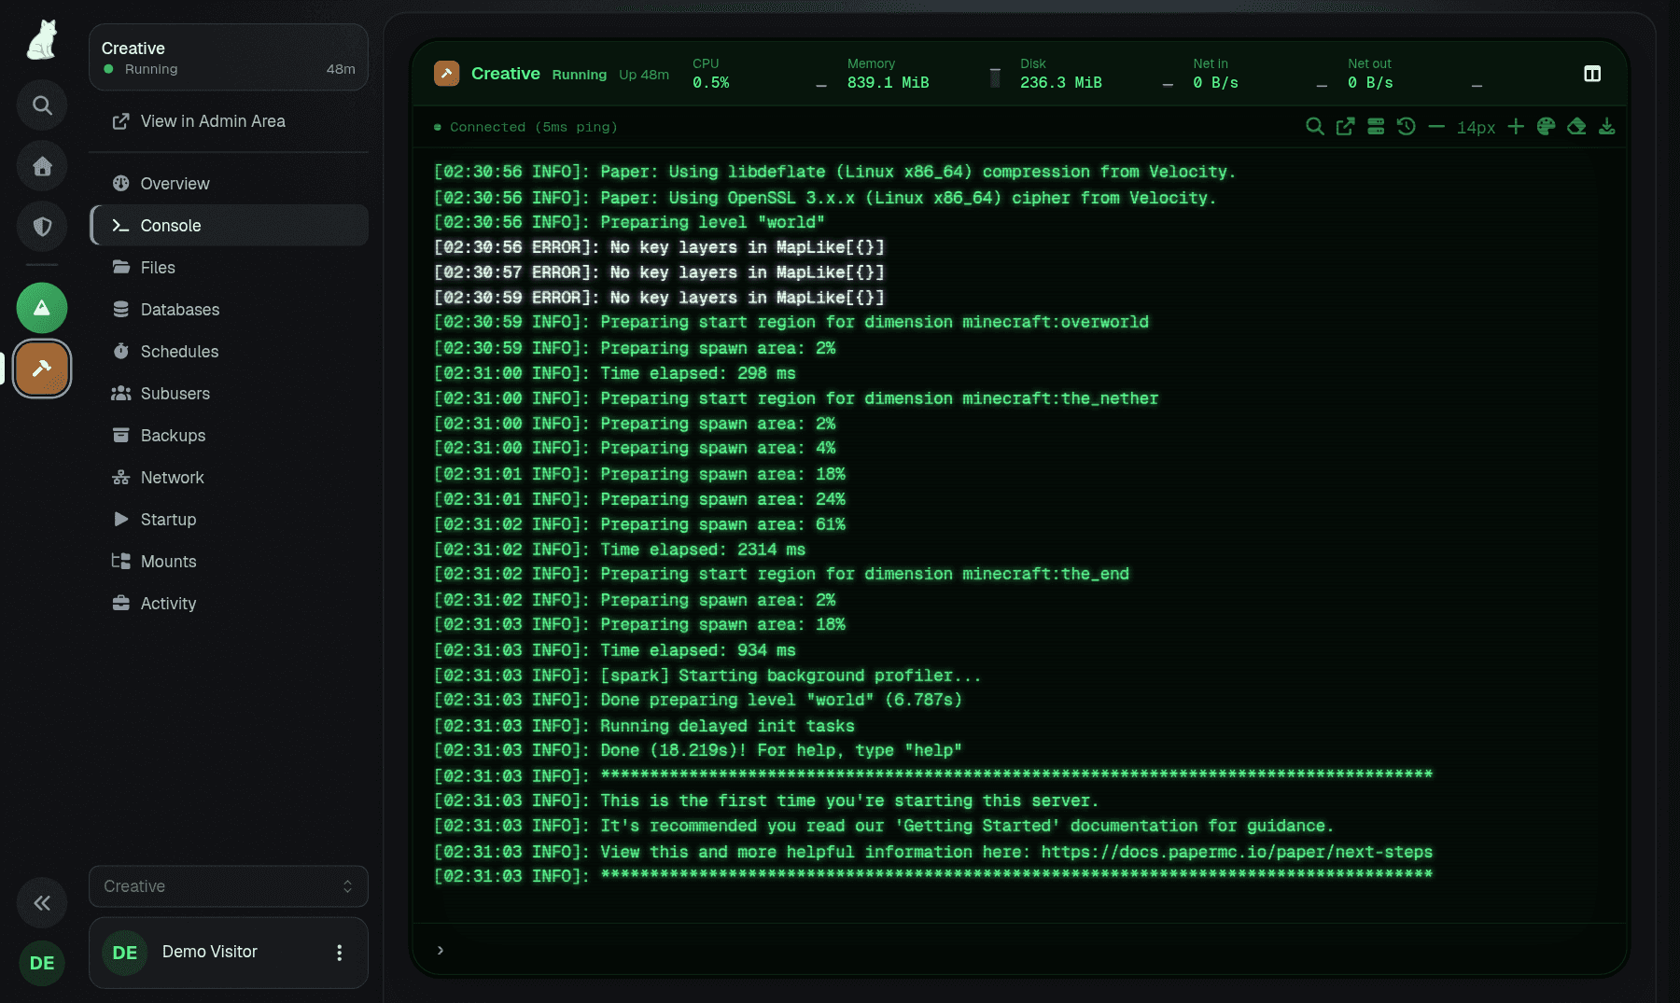Open View in Admin Area link

coord(229,121)
